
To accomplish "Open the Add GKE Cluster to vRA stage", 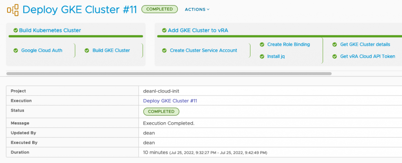I will pyautogui.click(x=198, y=31).
